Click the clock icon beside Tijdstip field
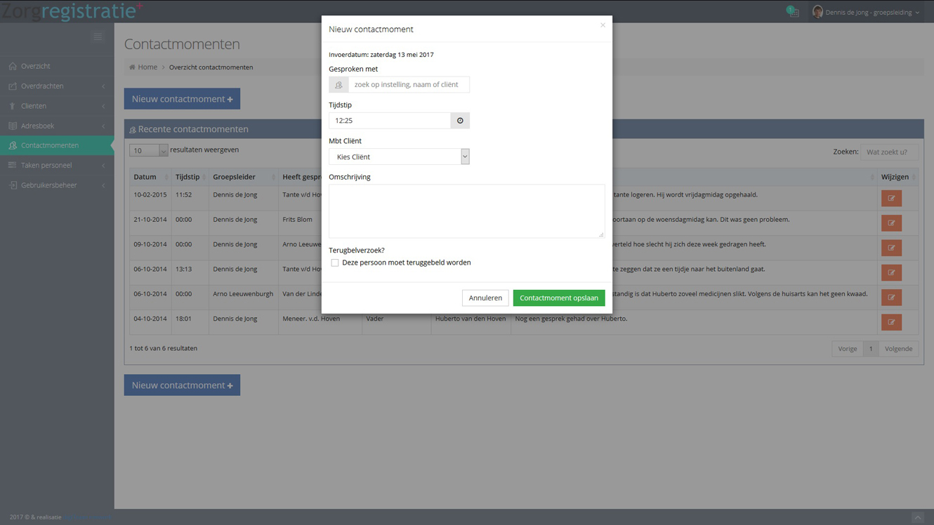 click(x=460, y=121)
